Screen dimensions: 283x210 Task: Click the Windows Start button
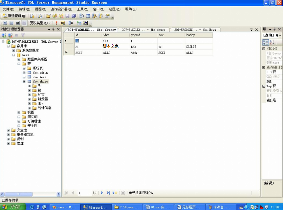click(12, 207)
